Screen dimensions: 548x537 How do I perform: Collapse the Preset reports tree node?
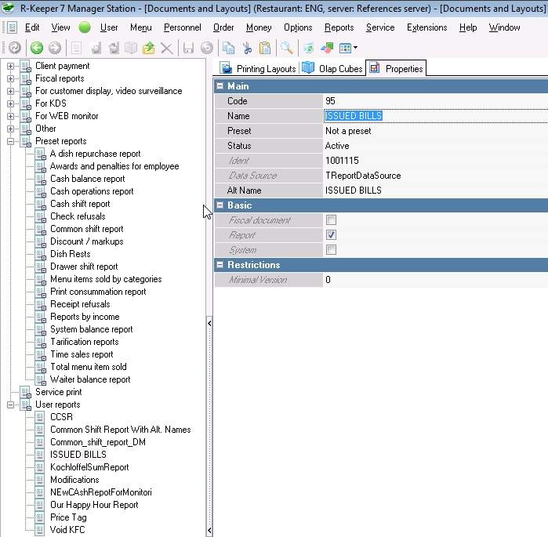coord(11,141)
